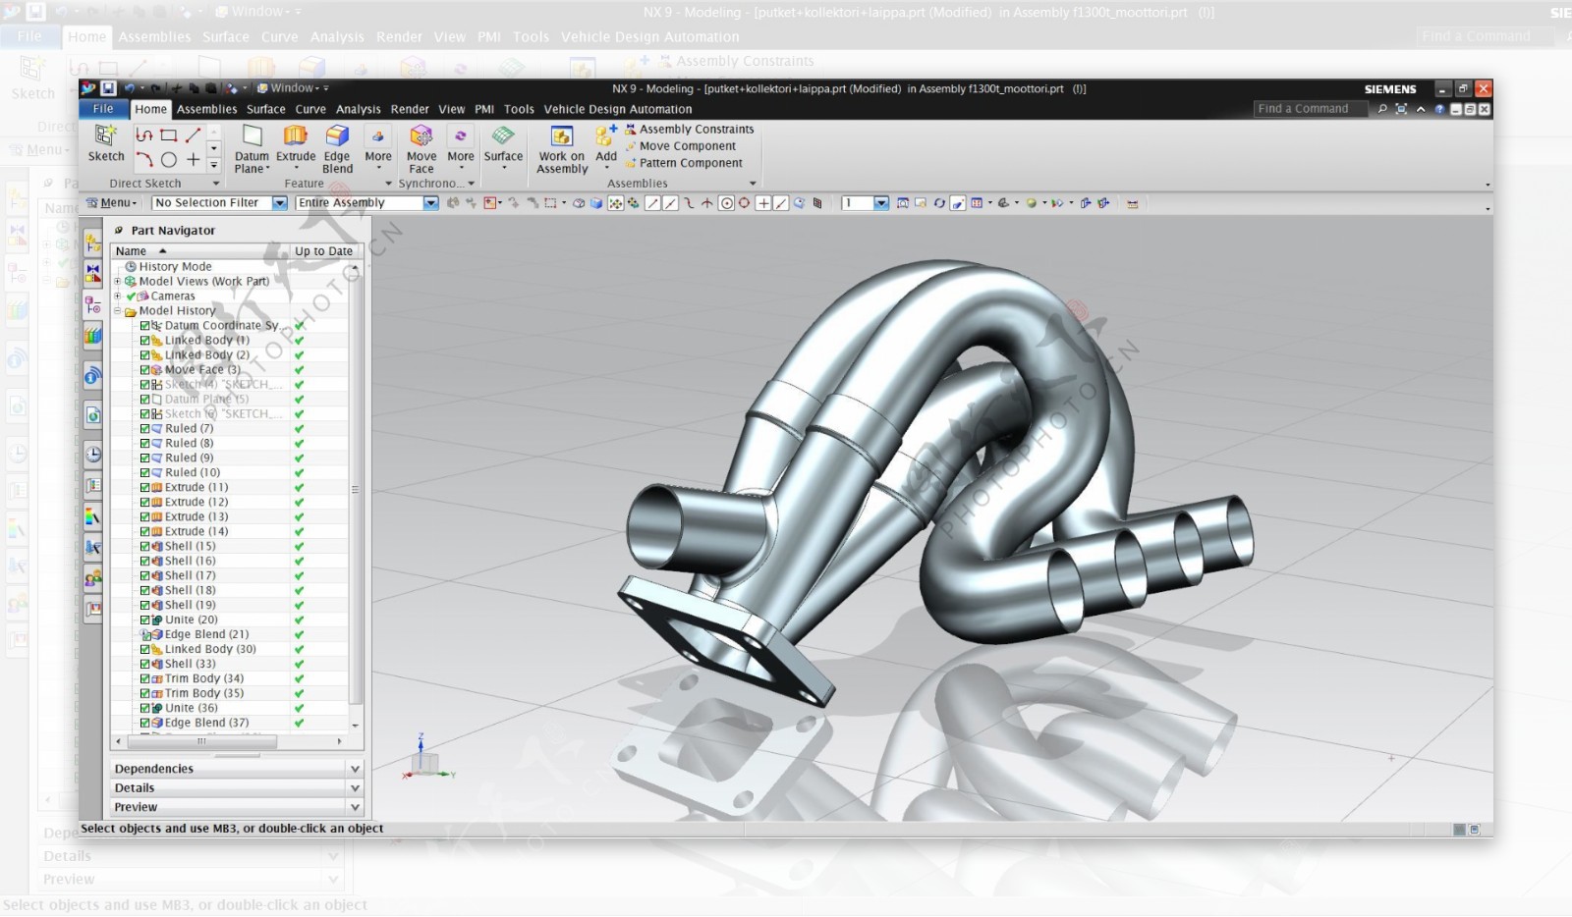The image size is (1572, 917).
Task: Click Move Component
Action: (x=680, y=146)
